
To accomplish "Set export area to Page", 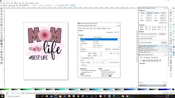I will click(143, 13).
